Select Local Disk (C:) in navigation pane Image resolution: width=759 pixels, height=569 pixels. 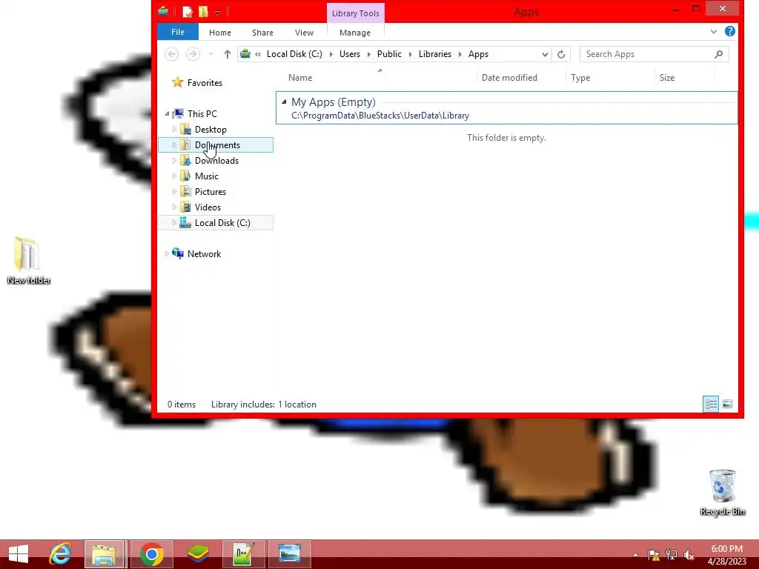coord(222,223)
